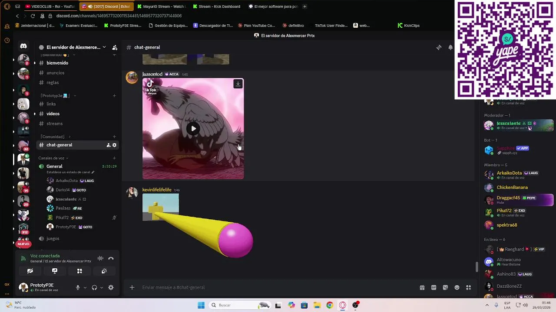Viewport: 556px width, 312px height.
Task: Click member spektra68 in member list
Action: pyautogui.click(x=507, y=225)
